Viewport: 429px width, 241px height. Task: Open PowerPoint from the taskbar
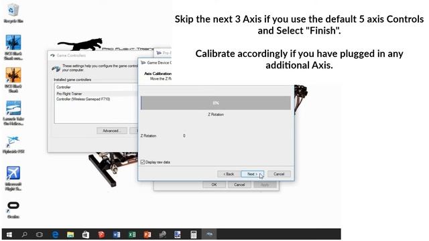pyautogui.click(x=147, y=234)
